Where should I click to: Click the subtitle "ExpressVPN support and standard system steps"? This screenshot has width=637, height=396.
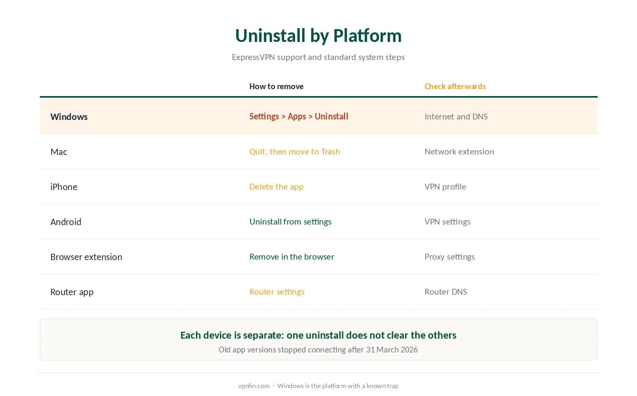click(x=318, y=57)
